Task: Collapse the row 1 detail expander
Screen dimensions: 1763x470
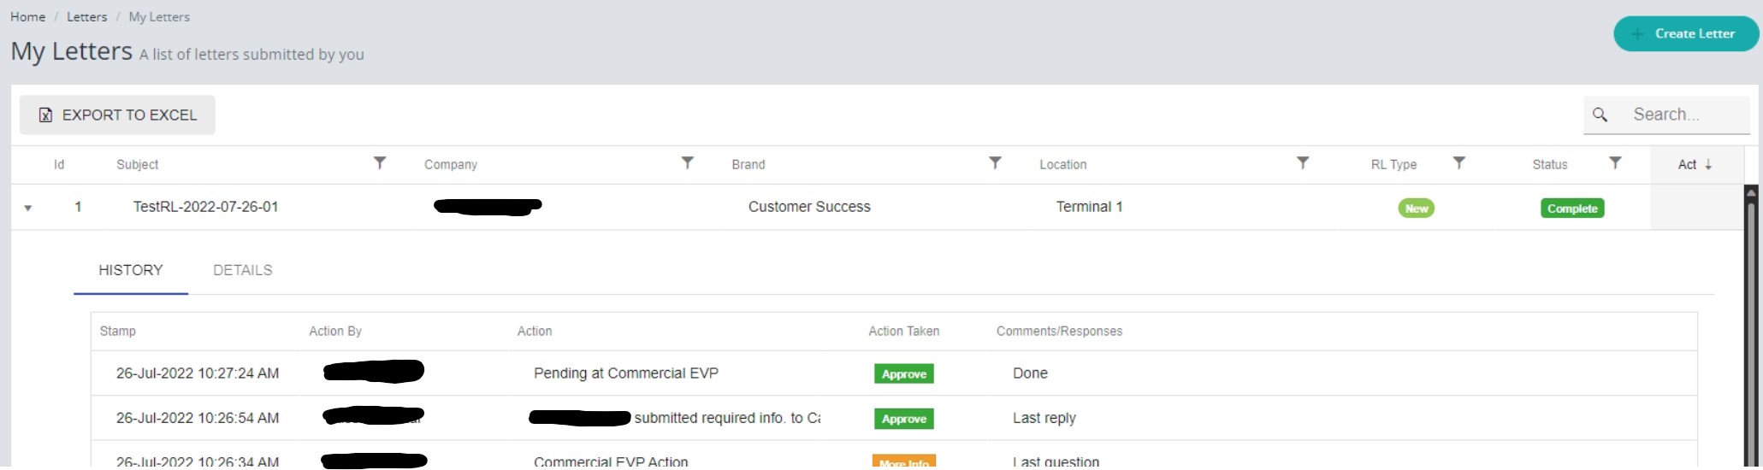Action: click(28, 208)
